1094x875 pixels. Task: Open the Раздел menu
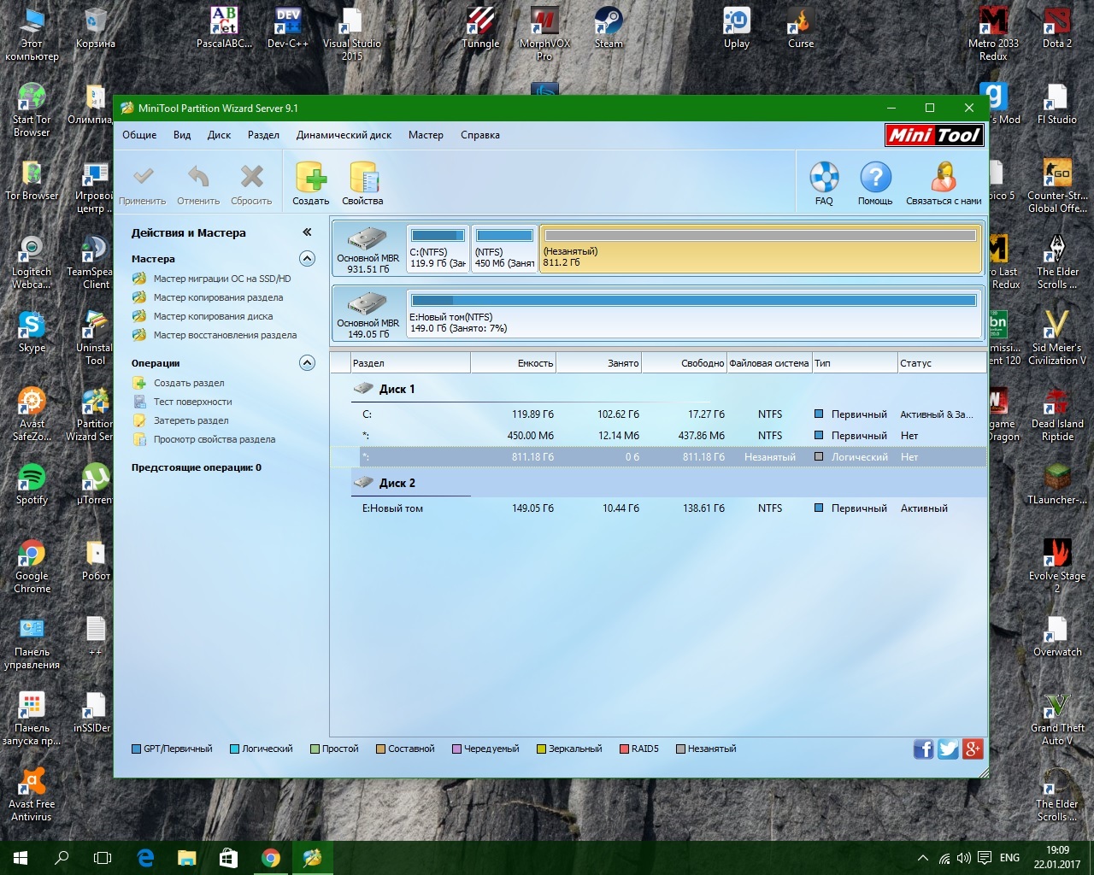(x=263, y=135)
